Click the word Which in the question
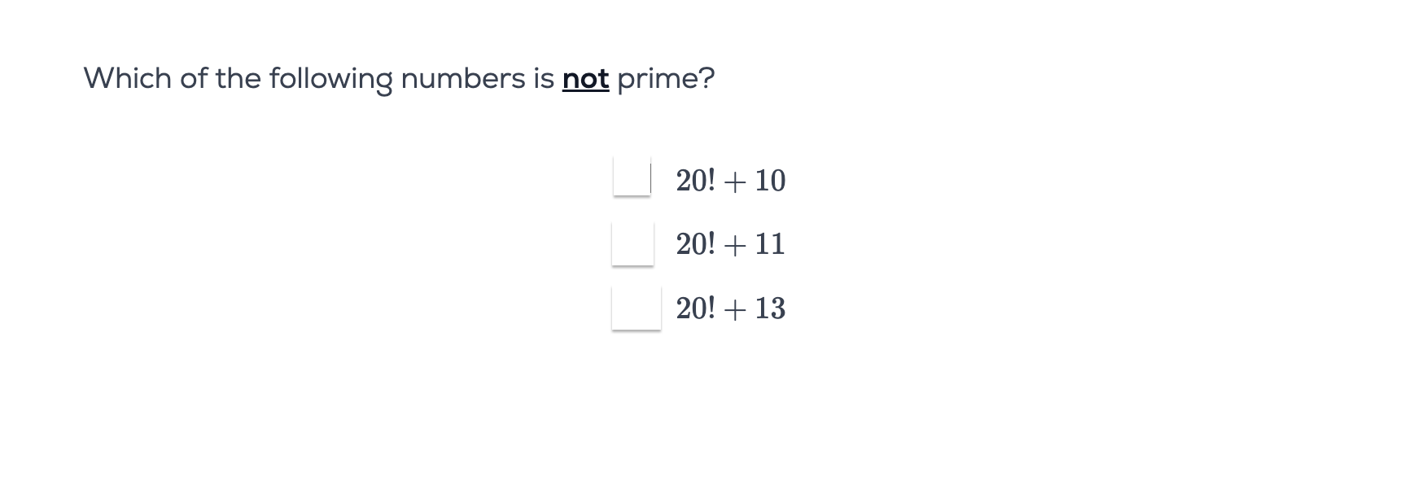Screen dimensions: 1426x477 tap(128, 78)
